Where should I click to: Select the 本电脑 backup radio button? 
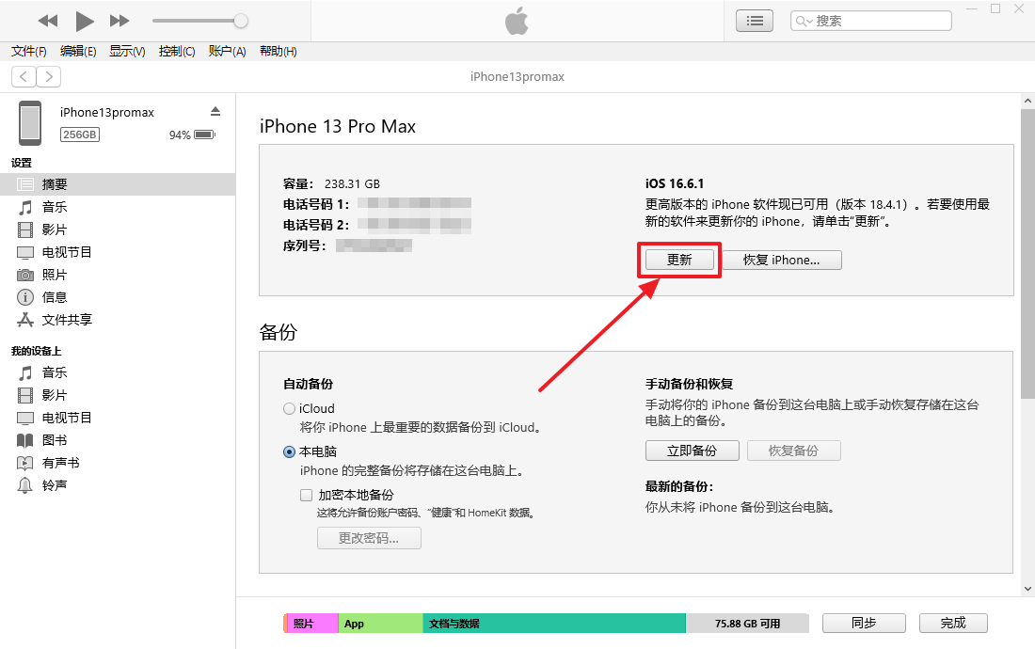(x=289, y=451)
